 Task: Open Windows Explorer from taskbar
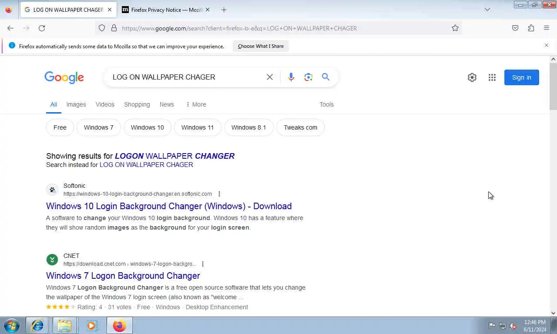[x=64, y=325]
